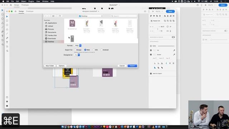This screenshot has height=129, width=229.
Task: Select Android export radio button
Action: click(x=101, y=50)
